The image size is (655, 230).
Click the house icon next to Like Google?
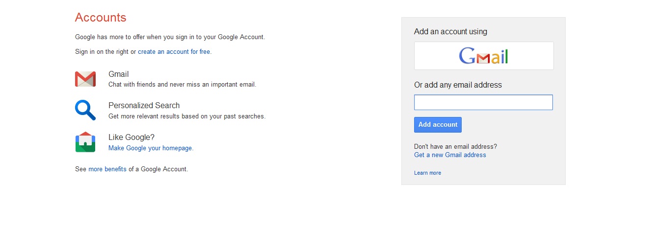point(85,141)
